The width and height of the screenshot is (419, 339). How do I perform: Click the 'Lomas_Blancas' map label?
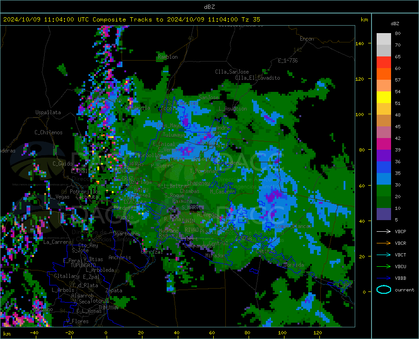tap(293, 226)
